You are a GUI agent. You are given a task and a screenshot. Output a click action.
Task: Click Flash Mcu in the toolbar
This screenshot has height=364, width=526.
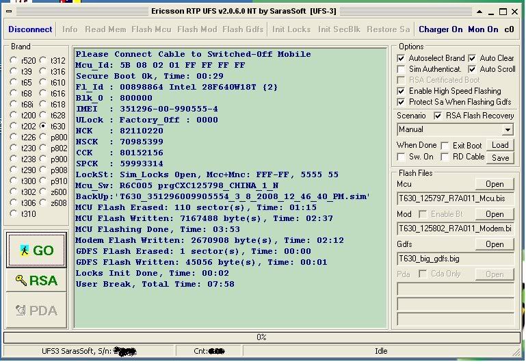tap(151, 29)
